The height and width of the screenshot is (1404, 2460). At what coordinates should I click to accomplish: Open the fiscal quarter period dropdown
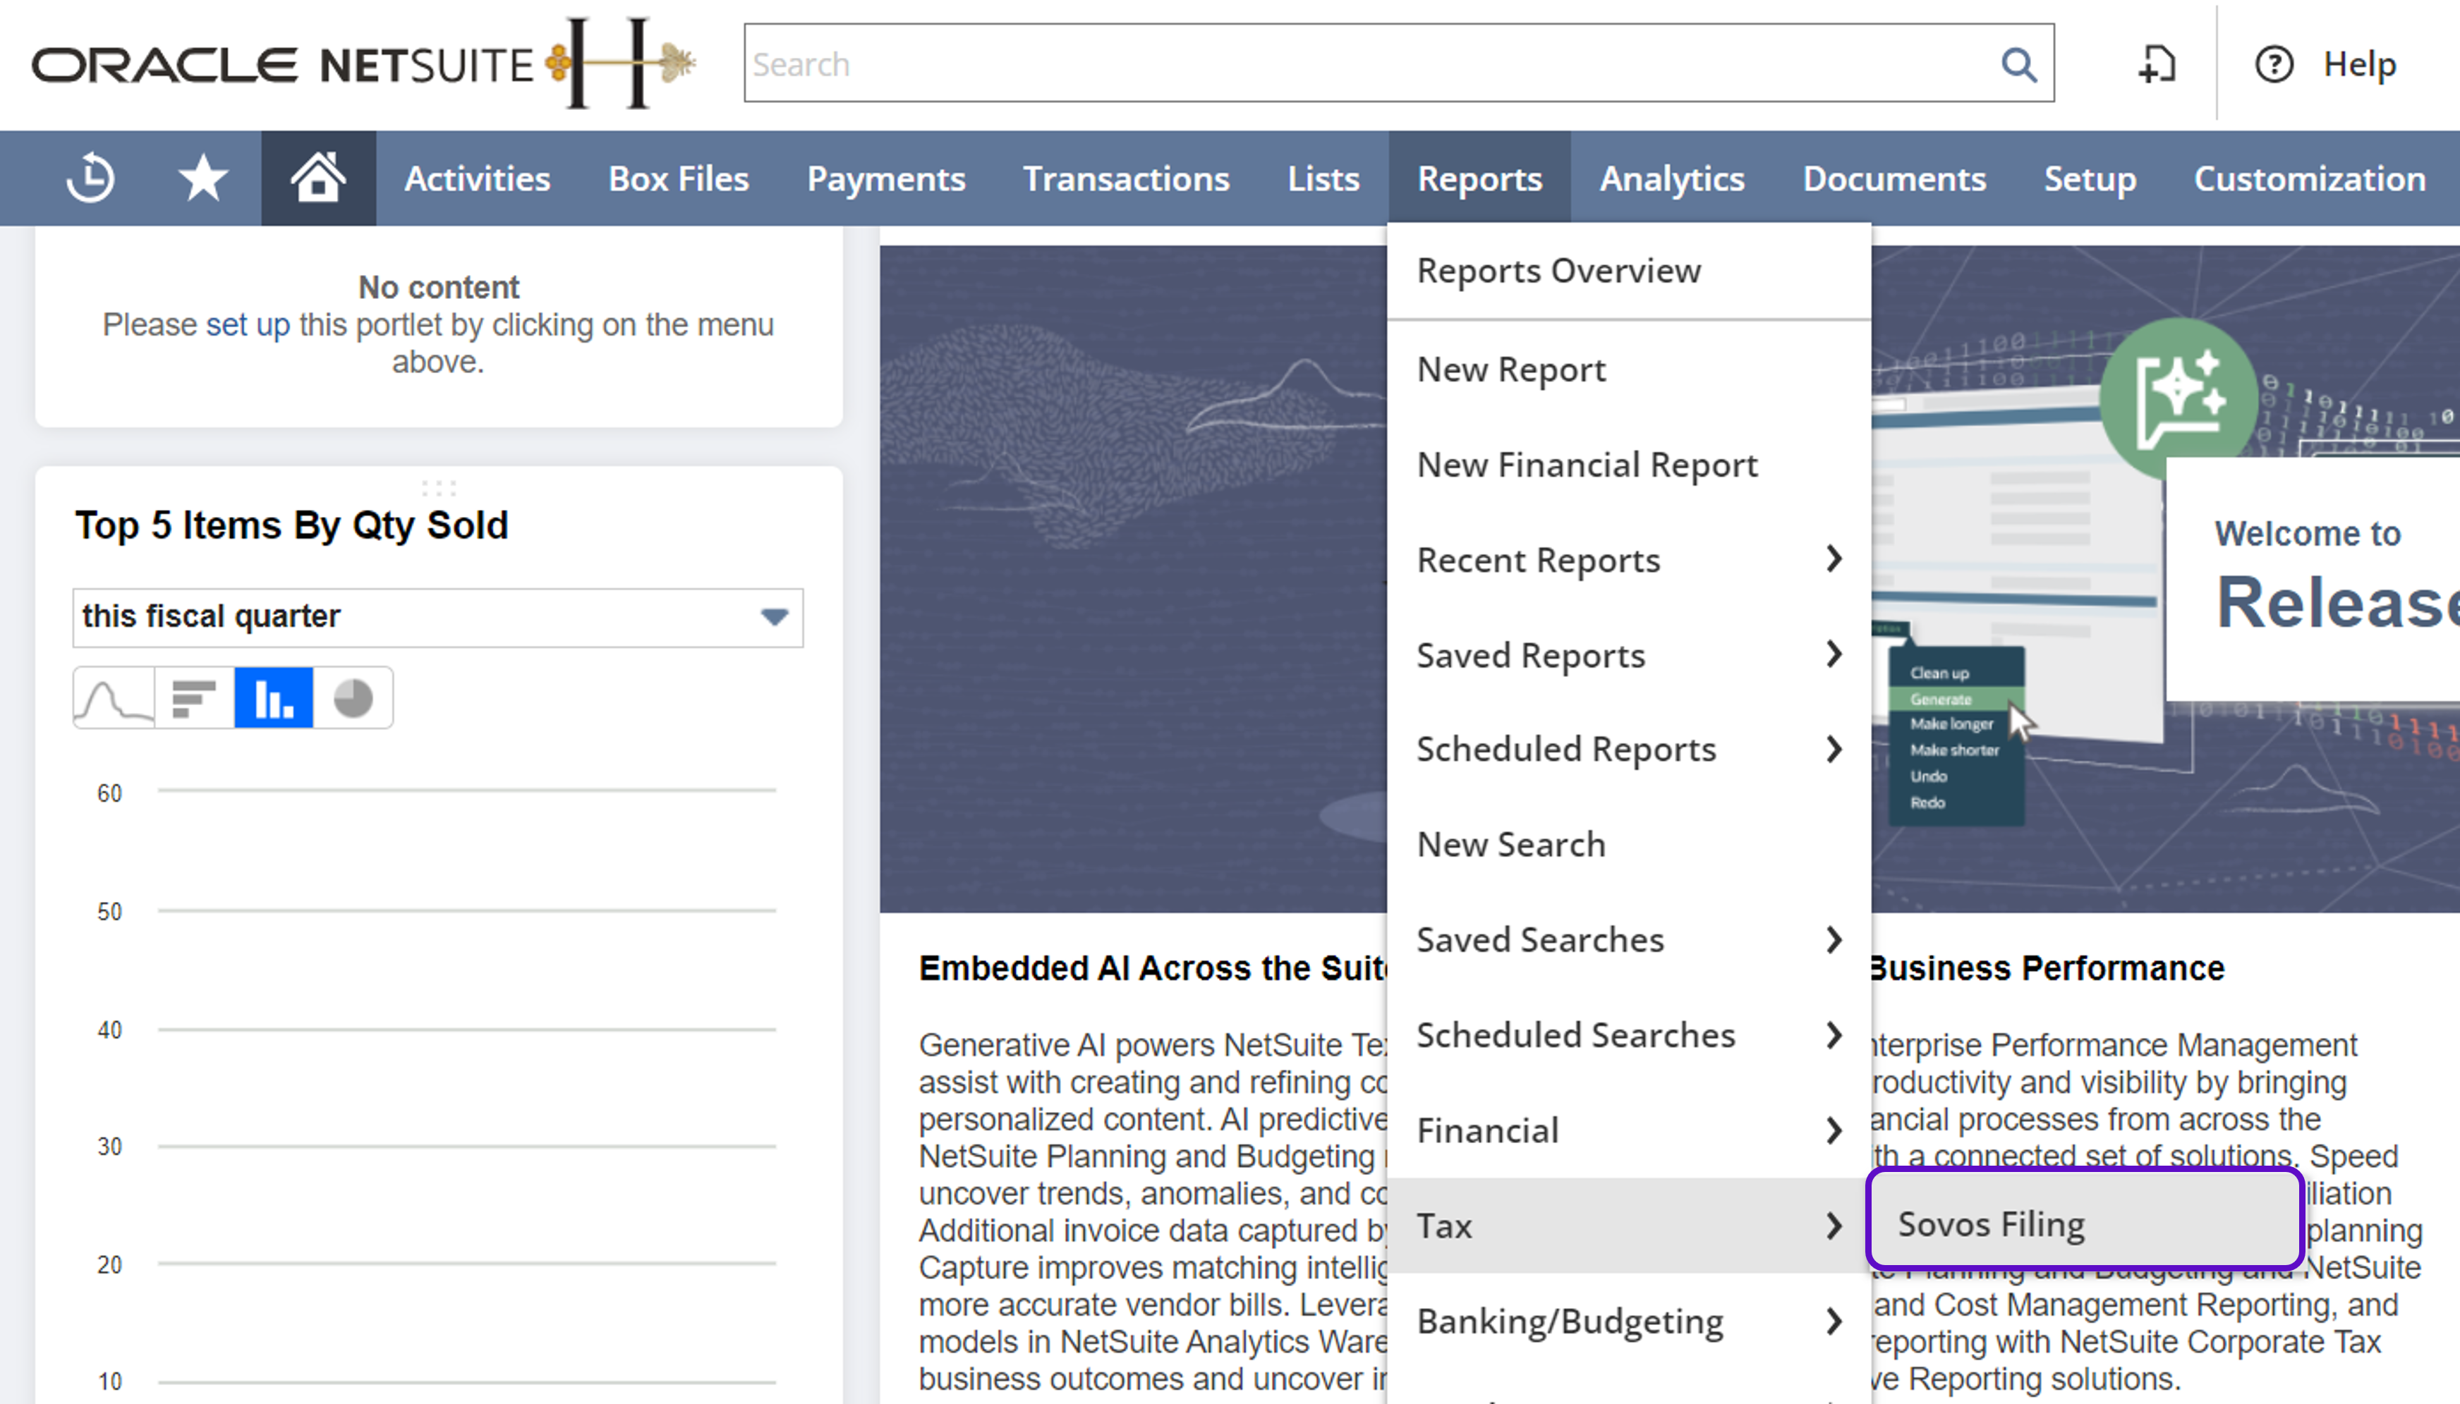[x=437, y=617]
